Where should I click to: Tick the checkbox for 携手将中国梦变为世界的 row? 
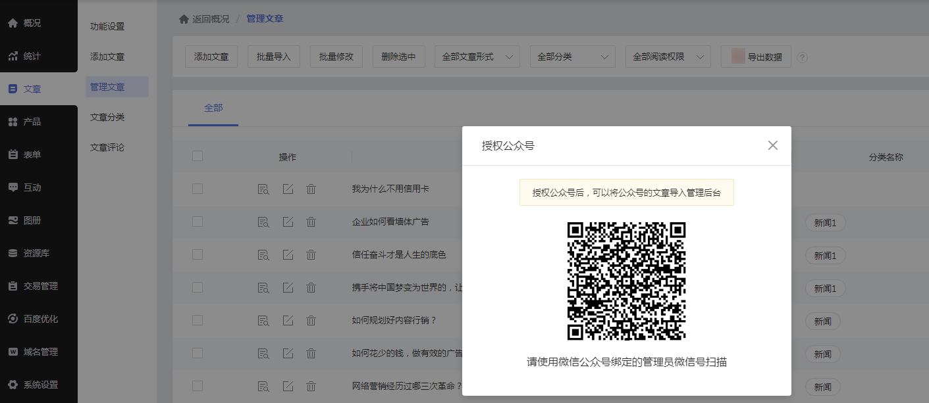[198, 287]
